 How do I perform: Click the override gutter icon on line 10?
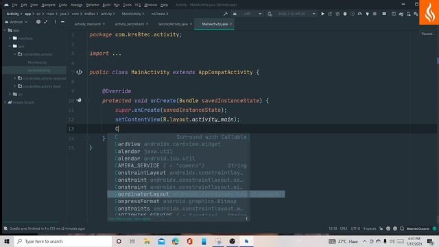pyautogui.click(x=80, y=100)
